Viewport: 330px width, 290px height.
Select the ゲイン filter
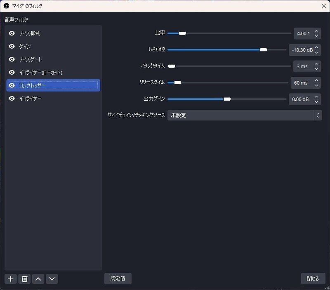coord(53,46)
